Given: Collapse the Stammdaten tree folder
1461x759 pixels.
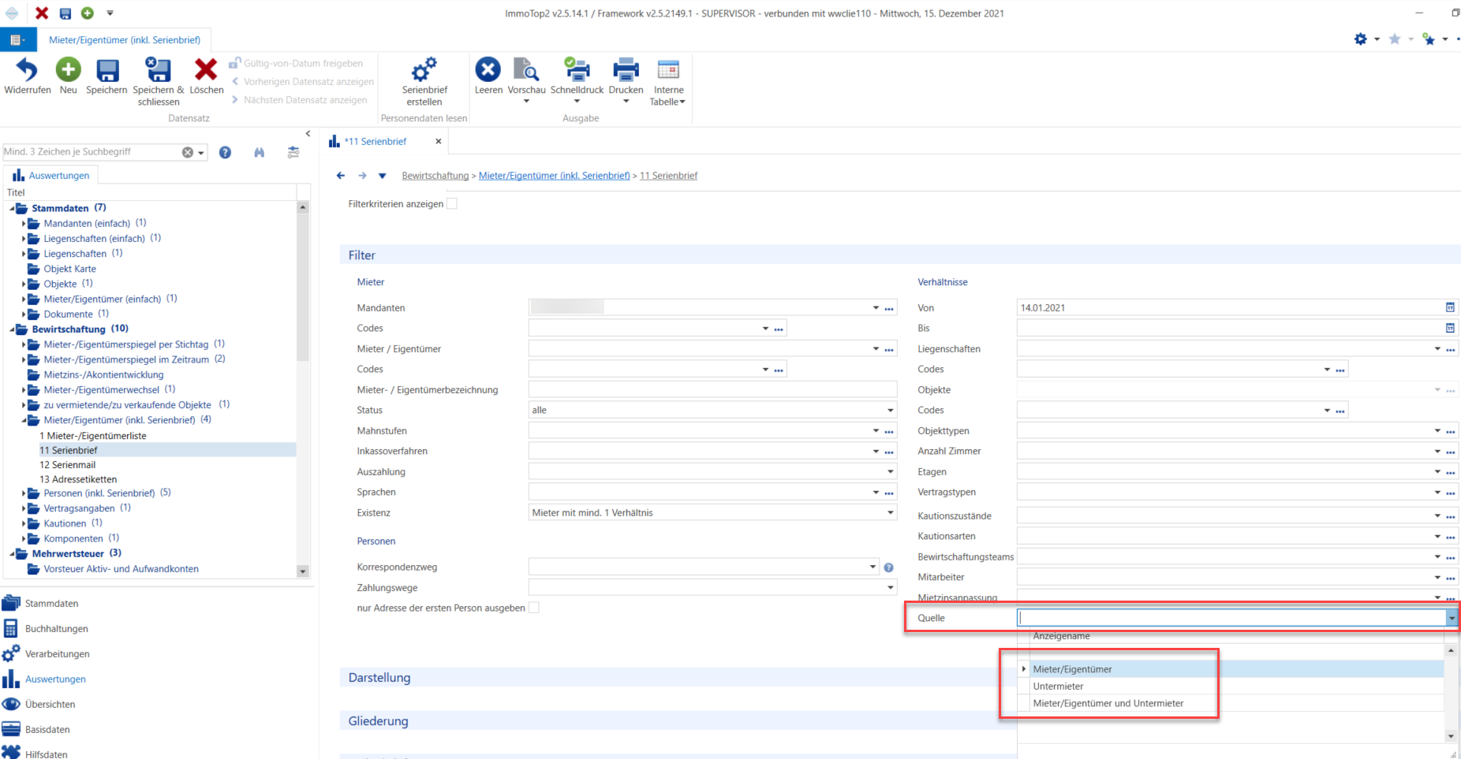Looking at the screenshot, I should (x=12, y=208).
